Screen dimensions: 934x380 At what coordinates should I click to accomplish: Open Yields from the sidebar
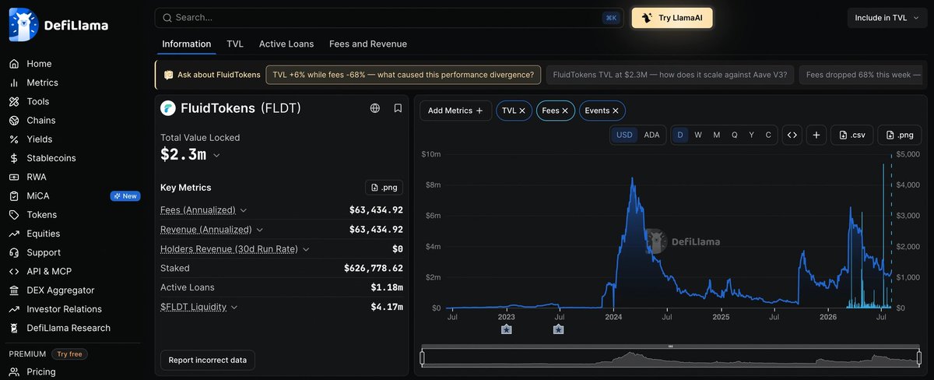(x=39, y=139)
